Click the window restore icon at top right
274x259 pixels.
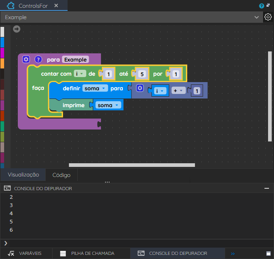coord(268,5)
